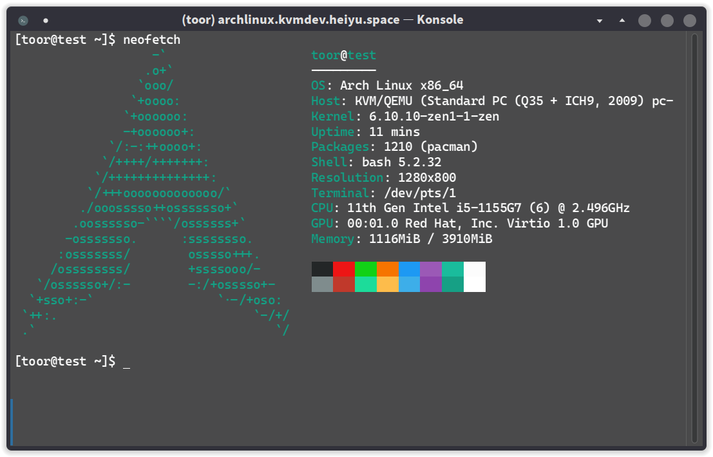Click the 'Uptime: 11 mins' line
713x457 pixels.
(x=366, y=132)
